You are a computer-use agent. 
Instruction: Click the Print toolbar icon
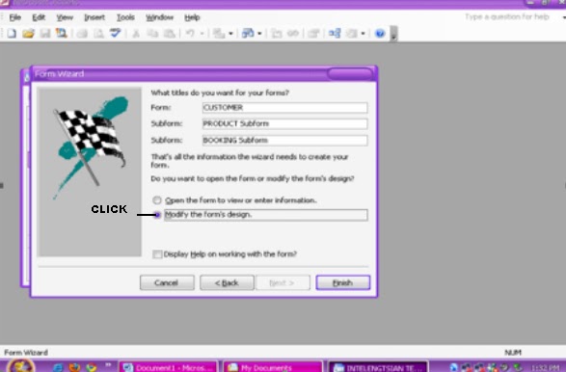click(82, 34)
